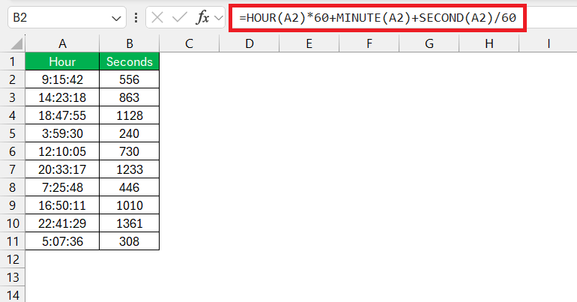Select cell containing 1128
Image resolution: width=577 pixels, height=302 pixels.
tap(129, 115)
